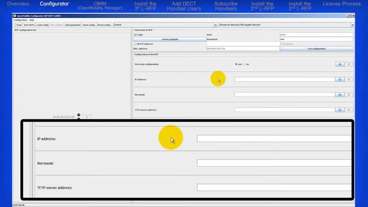368x207 pixels.
Task: Click small button beside the RFP MAC entry
Action: pos(87,117)
